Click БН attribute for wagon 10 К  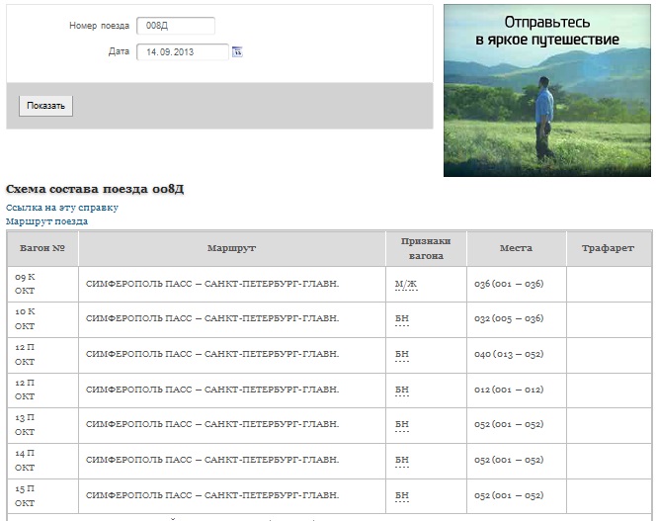(401, 319)
